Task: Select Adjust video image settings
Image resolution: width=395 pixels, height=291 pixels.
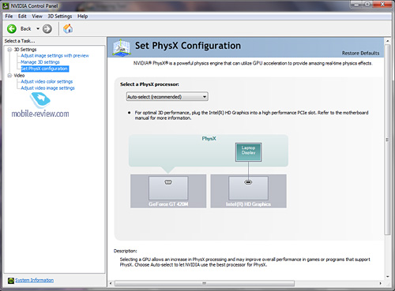Action: [x=47, y=88]
